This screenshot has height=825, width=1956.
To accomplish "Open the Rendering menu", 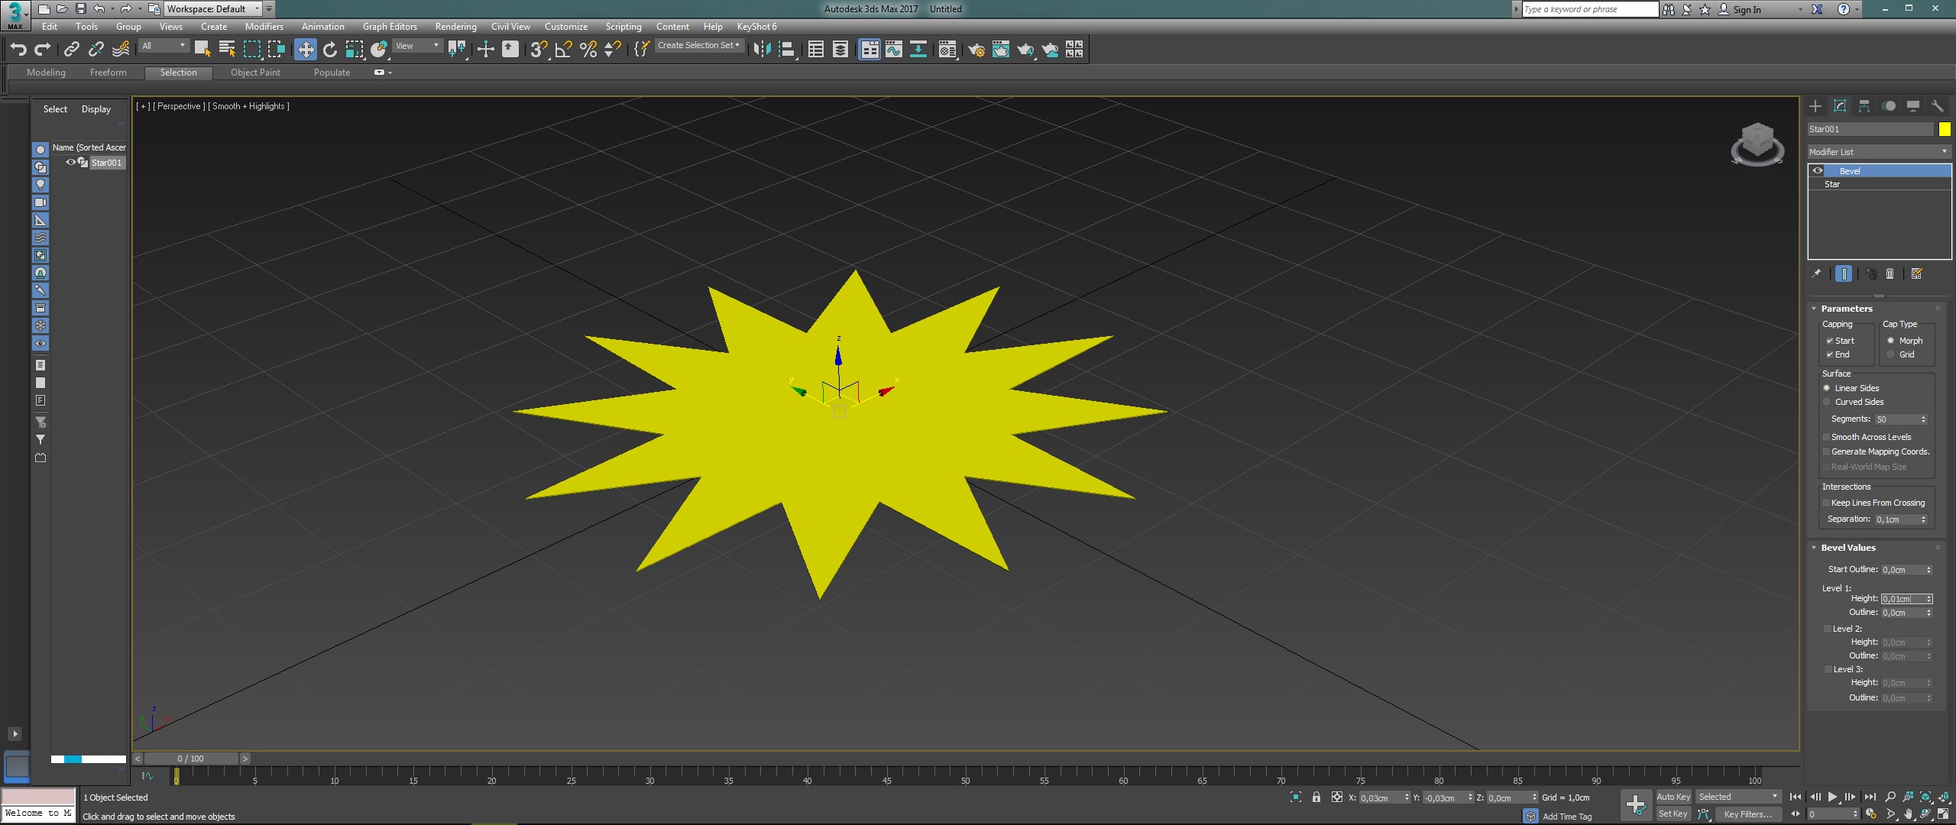I will [455, 27].
